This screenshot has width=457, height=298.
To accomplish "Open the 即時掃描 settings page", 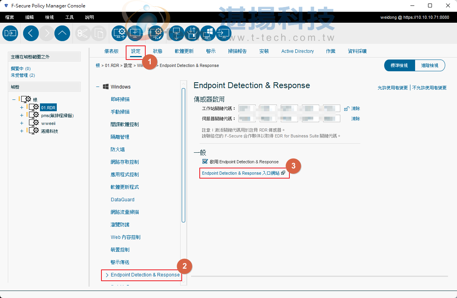I will 120,99.
